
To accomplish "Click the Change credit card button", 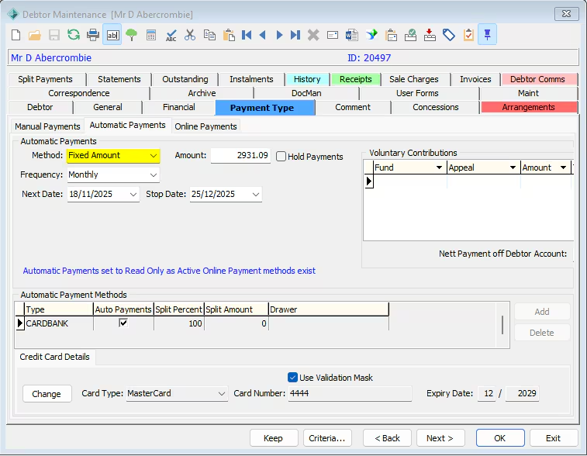I will tap(47, 394).
